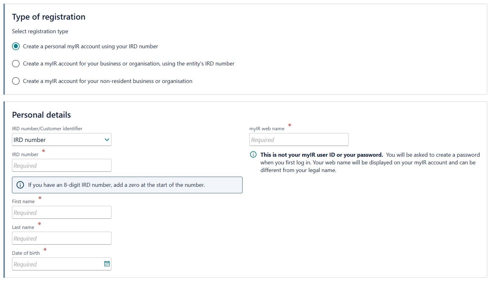
Task: Expand the customer identifier combo box options
Action: [x=61, y=140]
